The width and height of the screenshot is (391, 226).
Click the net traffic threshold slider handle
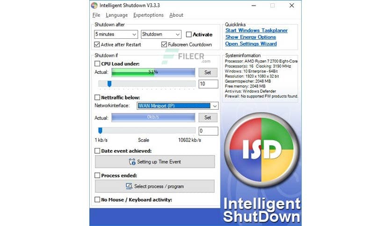[x=100, y=130]
